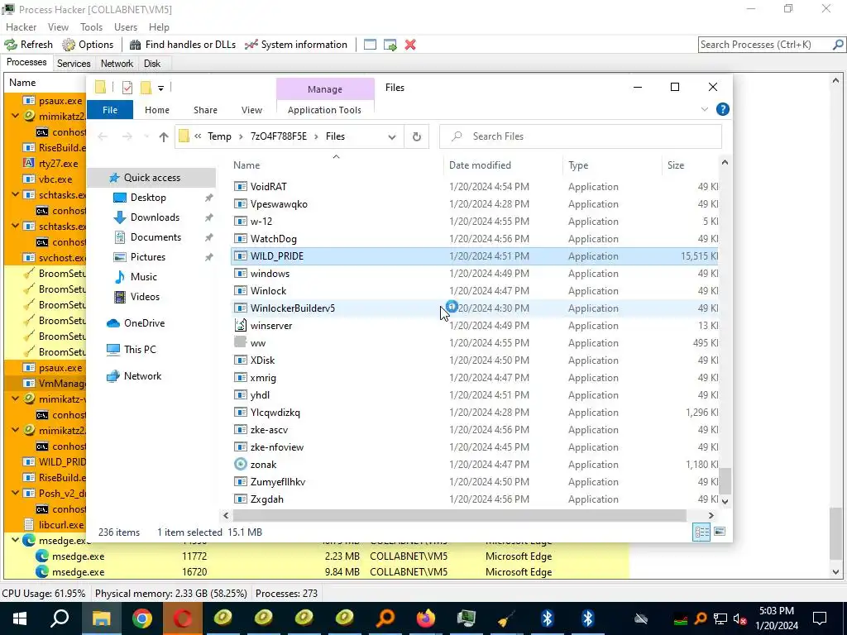Open the Windows Start button
The width and height of the screenshot is (847, 635).
click(x=20, y=618)
